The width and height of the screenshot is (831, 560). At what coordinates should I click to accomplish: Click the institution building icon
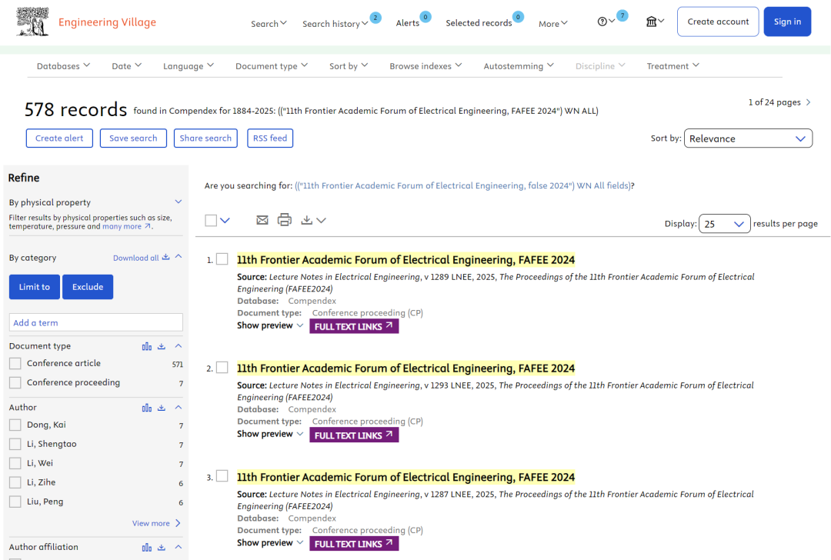click(652, 22)
